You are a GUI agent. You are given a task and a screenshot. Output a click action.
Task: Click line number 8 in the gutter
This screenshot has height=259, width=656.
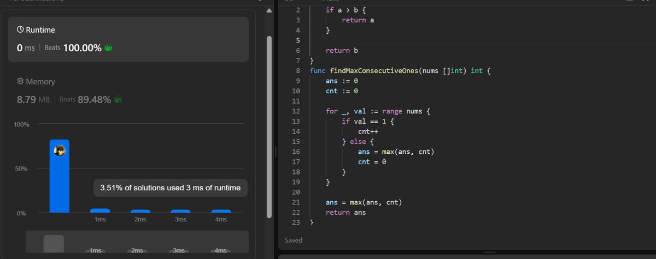(x=298, y=71)
